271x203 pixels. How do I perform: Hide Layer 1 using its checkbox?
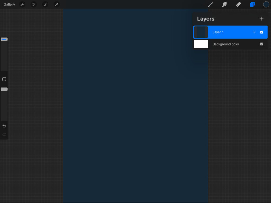point(262,32)
